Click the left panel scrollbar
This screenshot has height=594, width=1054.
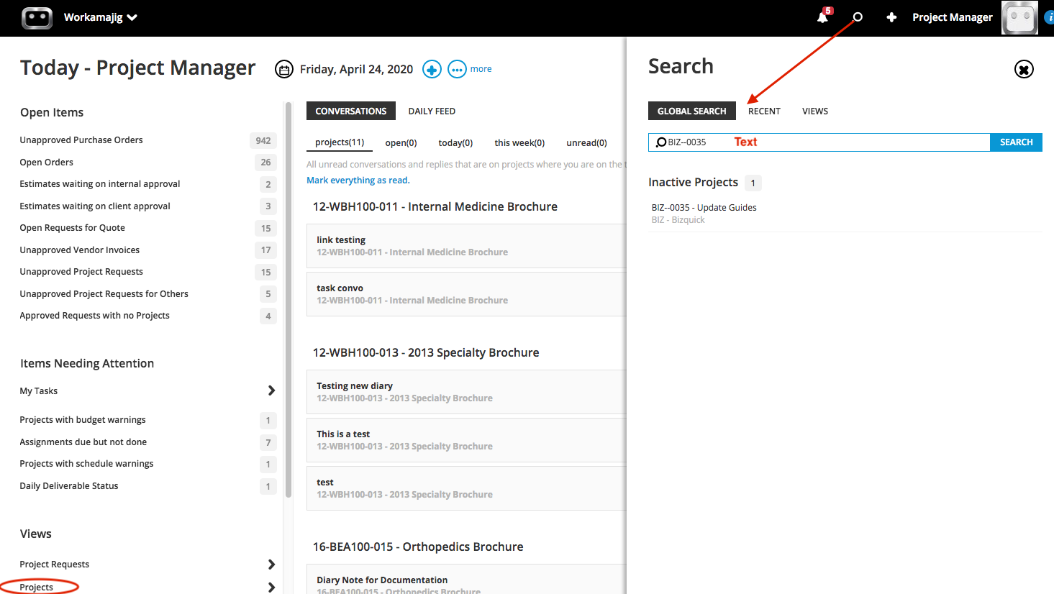[289, 300]
